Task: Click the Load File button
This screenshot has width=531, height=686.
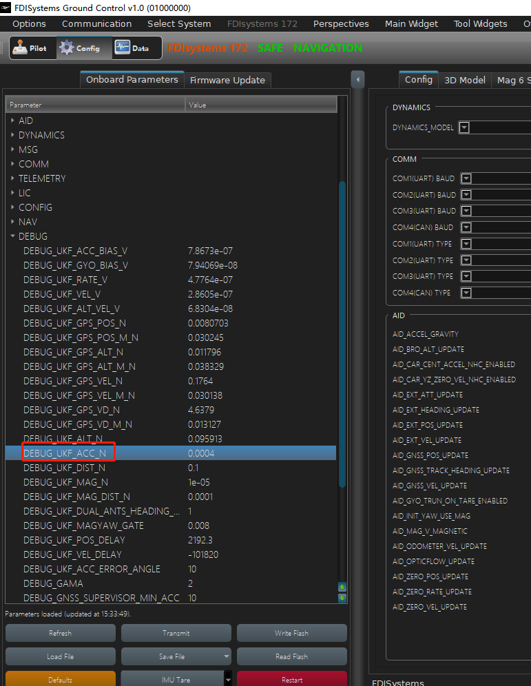Action: 61,656
